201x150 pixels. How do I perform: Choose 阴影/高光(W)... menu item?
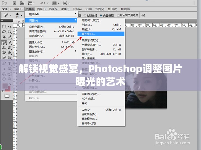click(x=101, y=94)
